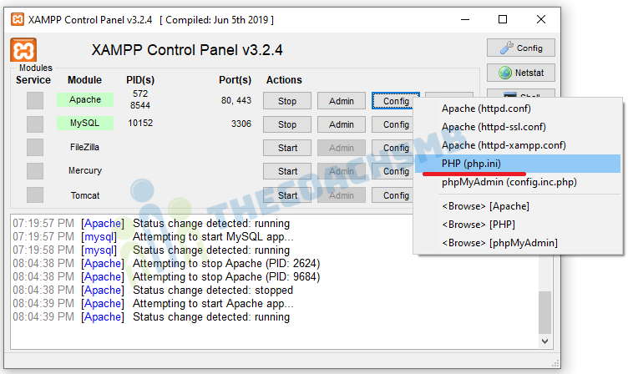Screen dimensions: 633x374
Task: Toggle the Tomcat service checkbox
Action: [x=35, y=195]
